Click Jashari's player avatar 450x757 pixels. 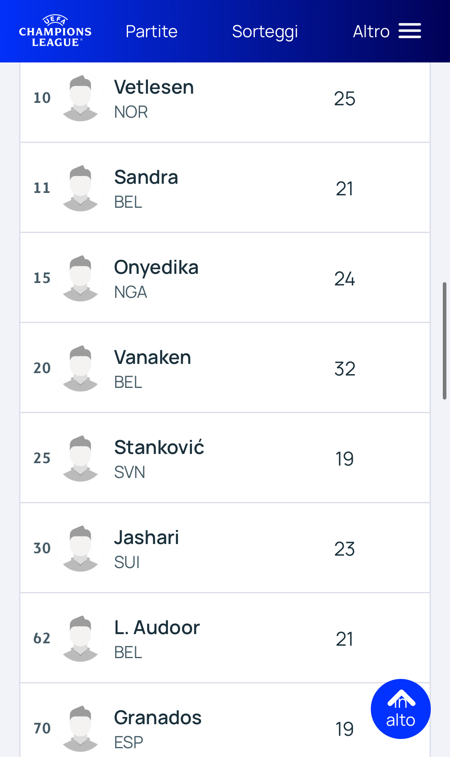[x=80, y=548]
